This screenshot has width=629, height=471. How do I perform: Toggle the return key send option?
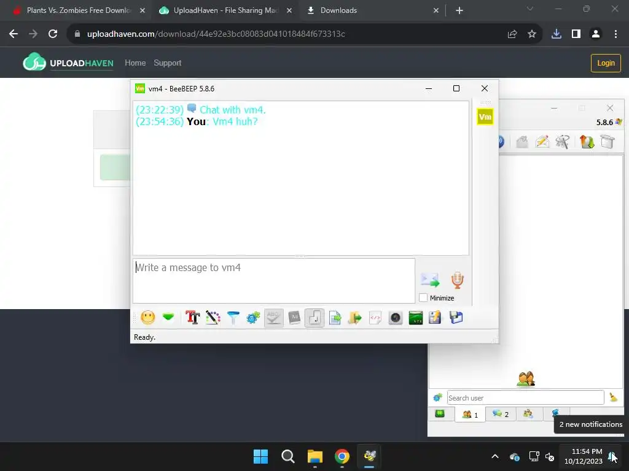pos(314,318)
